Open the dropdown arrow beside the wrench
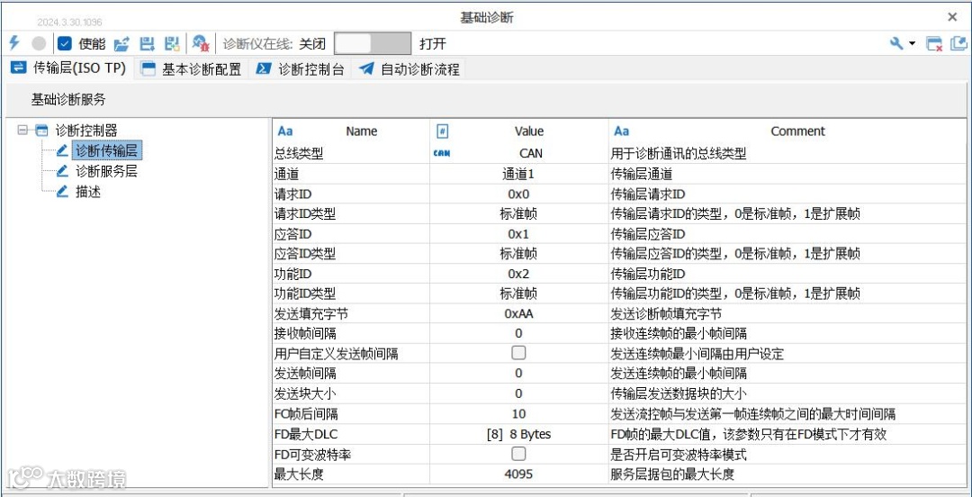 pos(912,44)
